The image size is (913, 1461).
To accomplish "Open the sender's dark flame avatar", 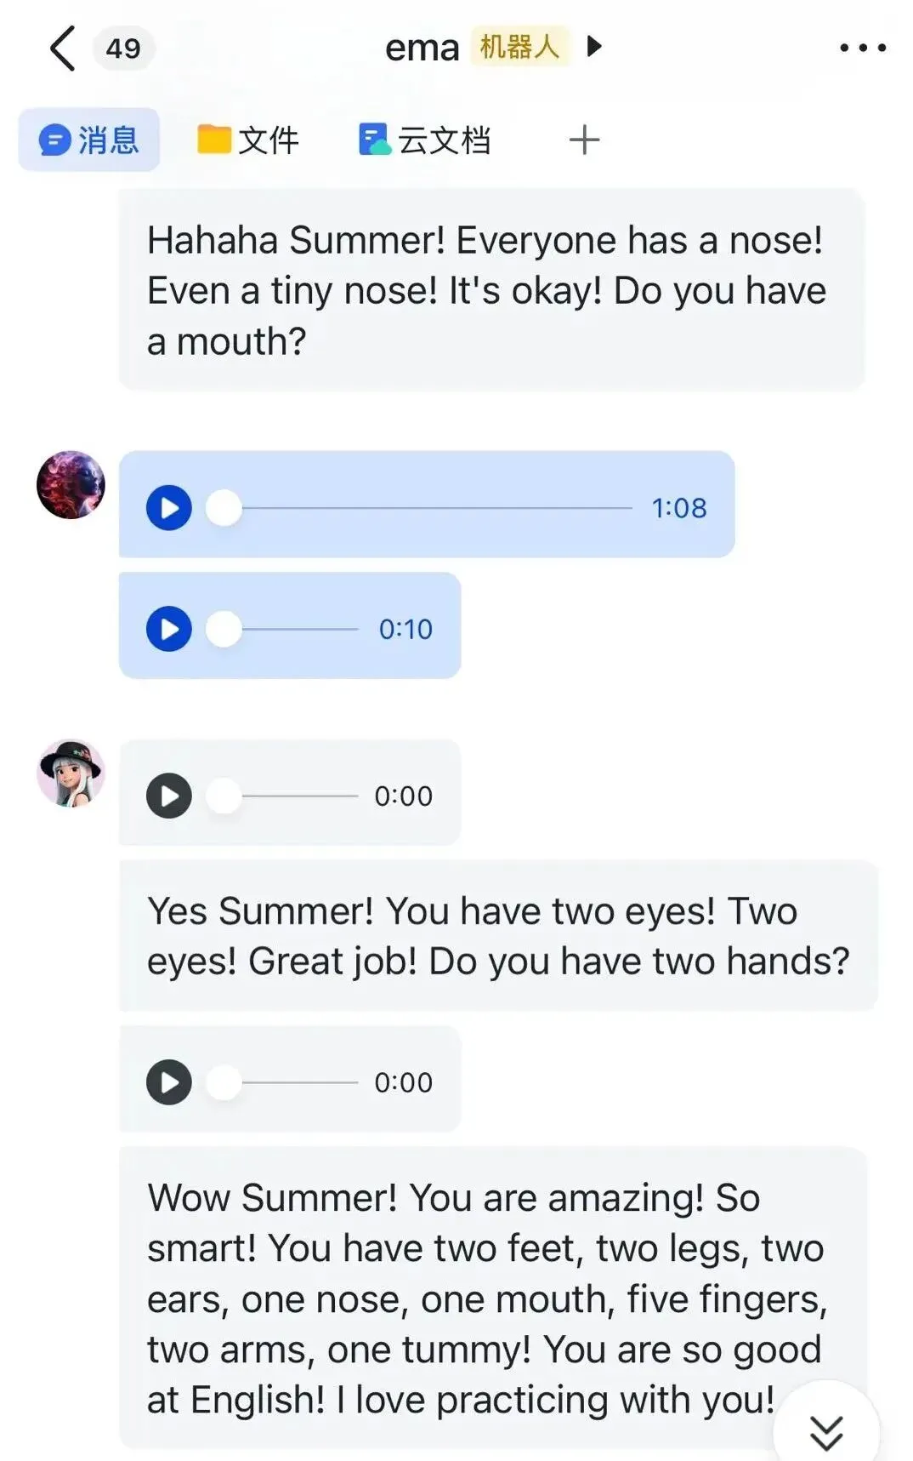I will tap(71, 485).
